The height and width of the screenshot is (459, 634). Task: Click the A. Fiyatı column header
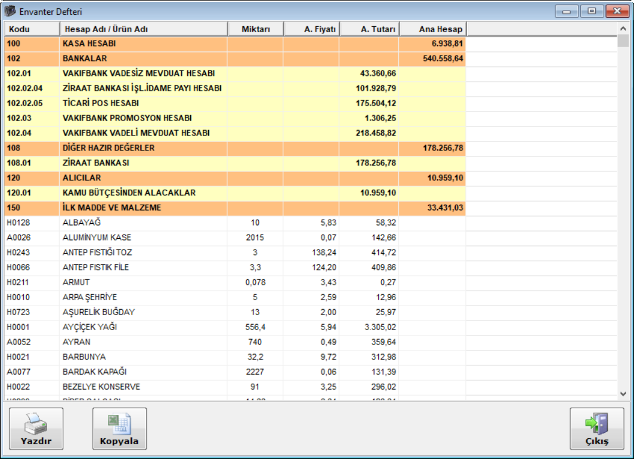point(311,29)
